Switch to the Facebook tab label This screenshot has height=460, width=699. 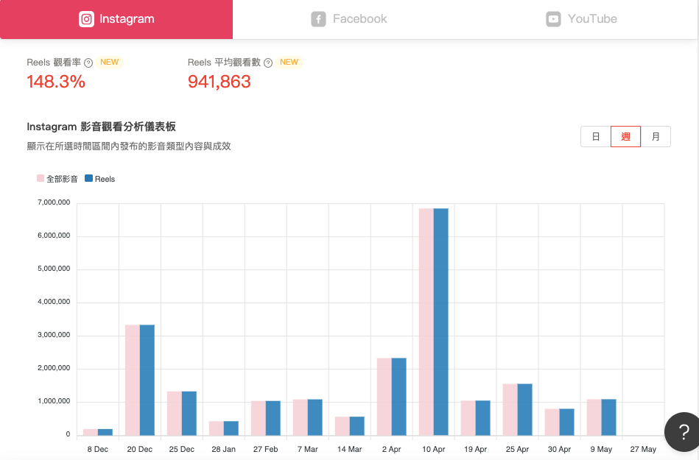pos(359,19)
